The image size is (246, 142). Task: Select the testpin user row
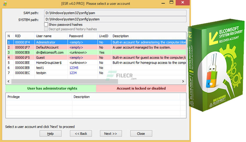[x=97, y=73]
